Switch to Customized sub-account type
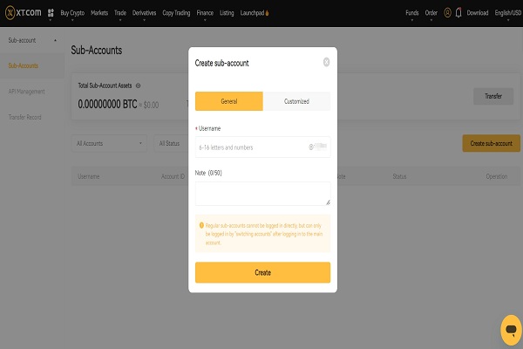 click(x=296, y=101)
